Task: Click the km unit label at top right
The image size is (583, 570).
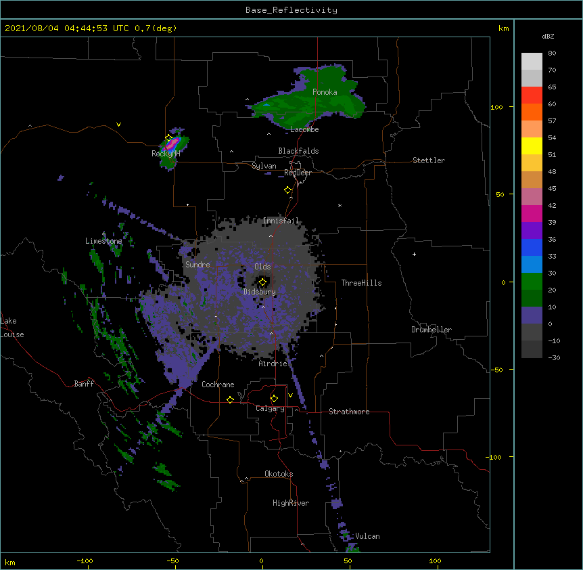Action: pos(503,28)
